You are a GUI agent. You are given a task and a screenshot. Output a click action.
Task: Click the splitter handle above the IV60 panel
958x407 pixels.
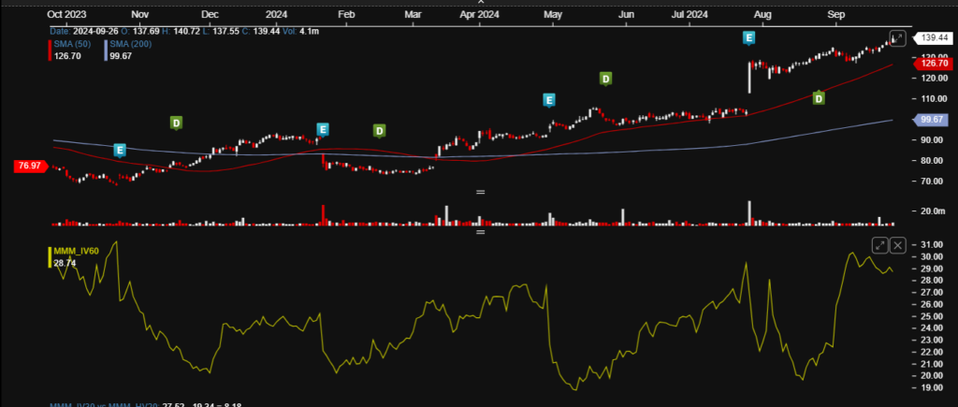(x=480, y=232)
